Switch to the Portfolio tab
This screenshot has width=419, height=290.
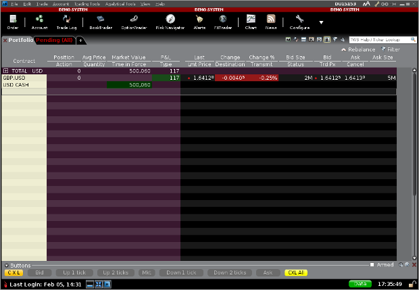tap(21, 40)
